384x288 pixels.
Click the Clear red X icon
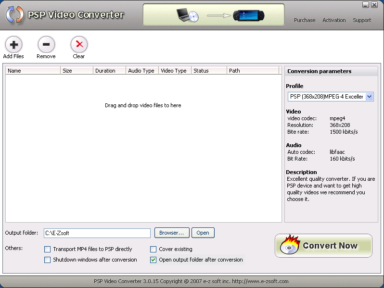pyautogui.click(x=79, y=45)
